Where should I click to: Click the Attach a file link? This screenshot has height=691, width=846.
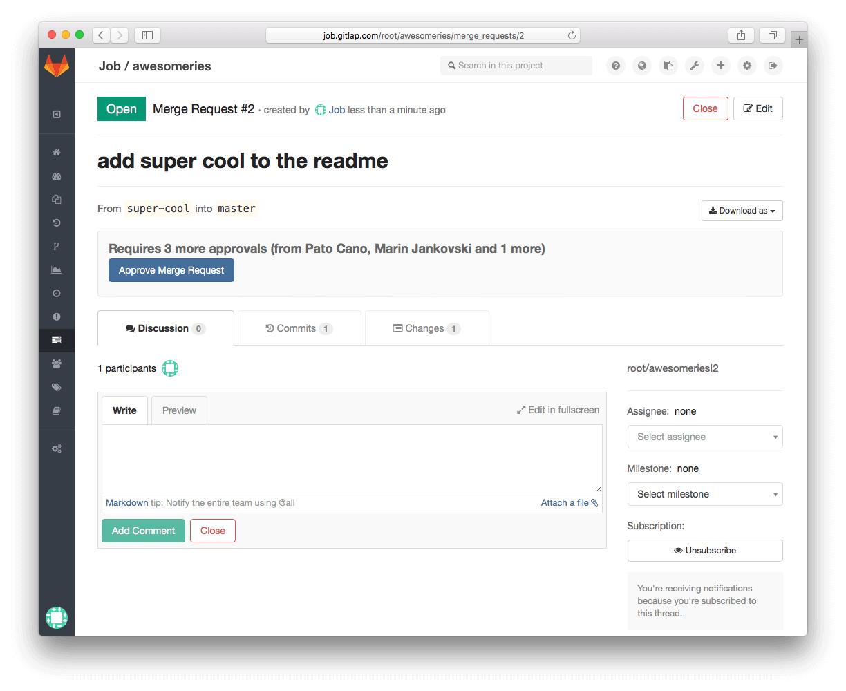click(570, 502)
